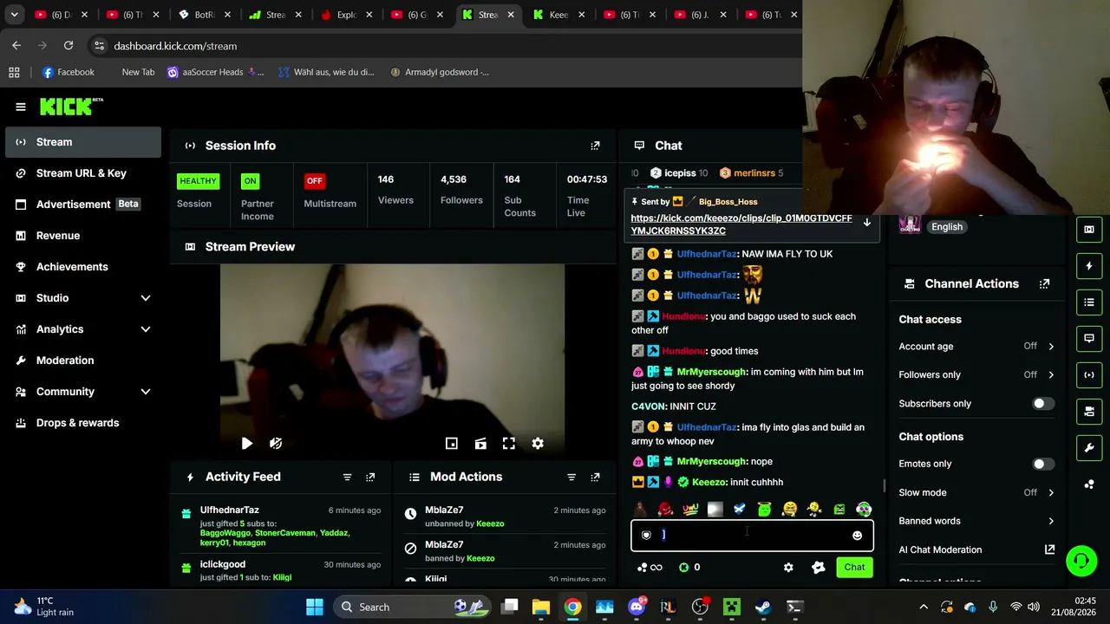Screen dimensions: 1110x624
Task: Select the Session Info shortcut icon in right rail
Action: (x=1089, y=375)
